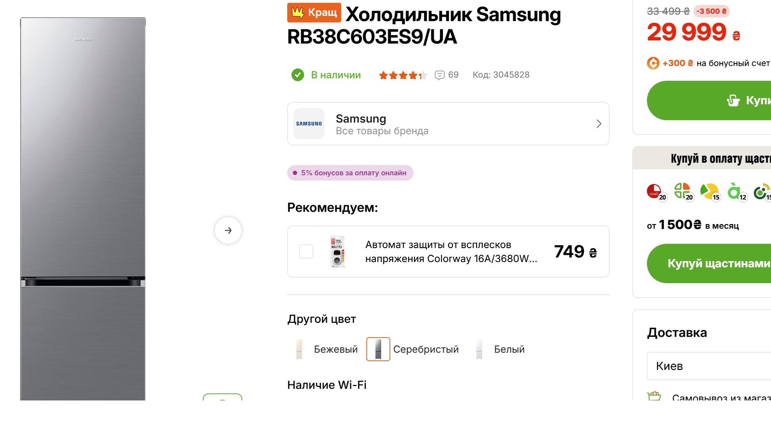Click the green Купить button
Viewport: 771px width, 437px height.
pyautogui.click(x=713, y=100)
